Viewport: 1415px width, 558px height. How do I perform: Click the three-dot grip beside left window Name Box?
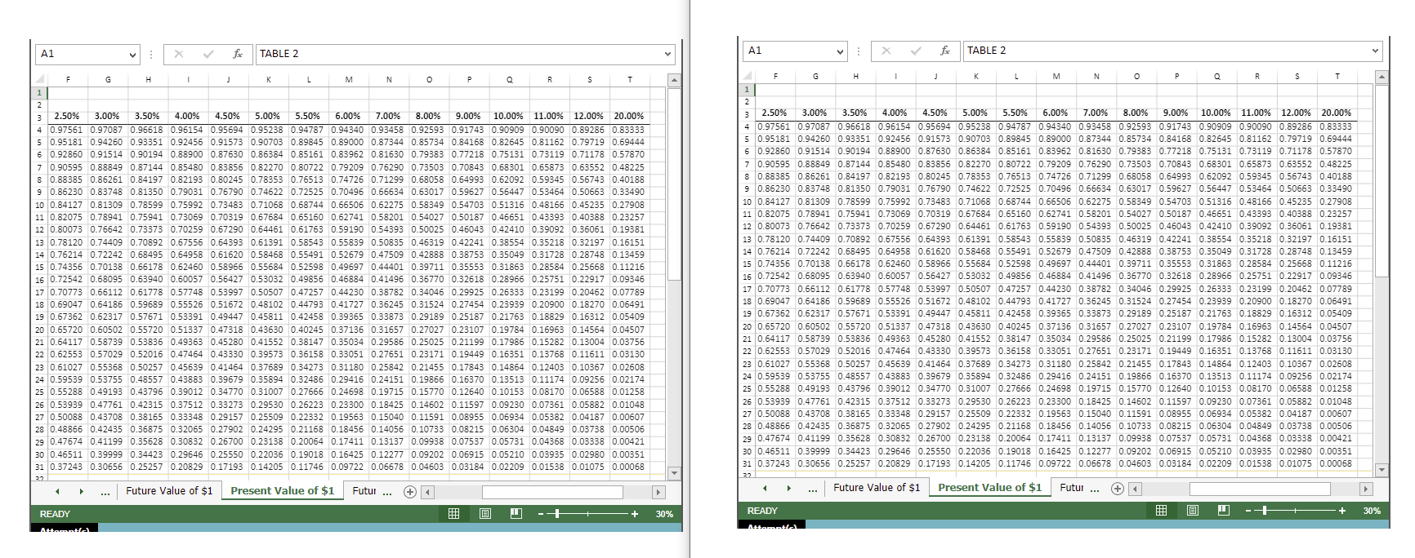(151, 54)
